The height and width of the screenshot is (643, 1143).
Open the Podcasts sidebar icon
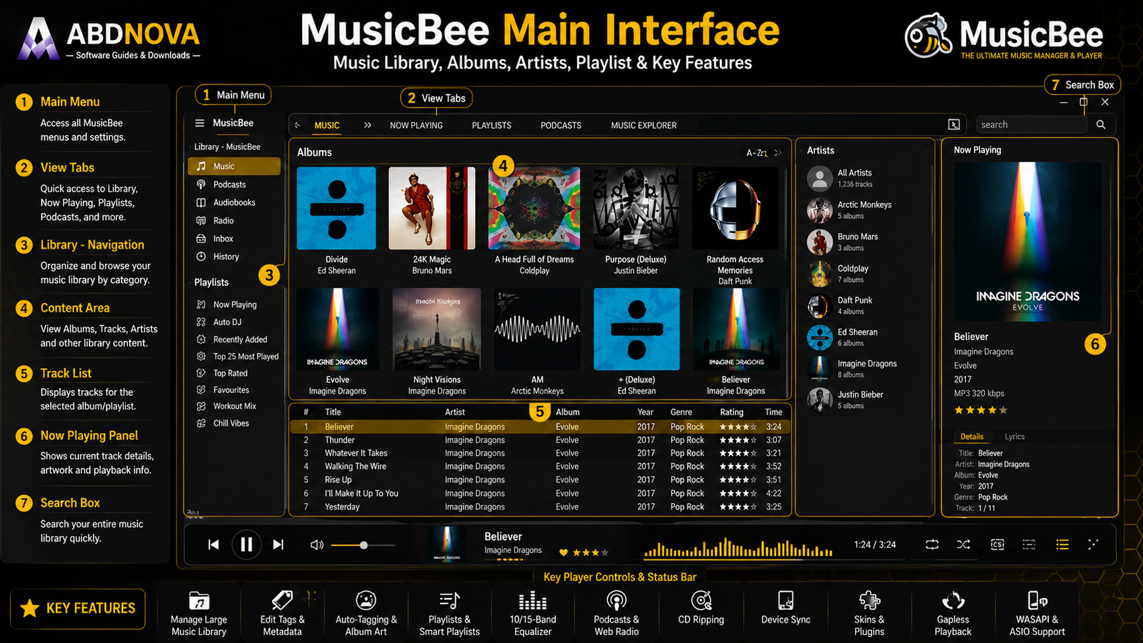[x=201, y=184]
